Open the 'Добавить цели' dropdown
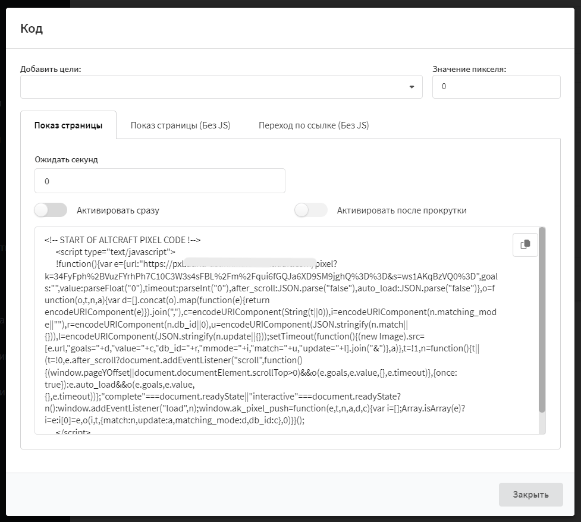This screenshot has width=581, height=522. (221, 87)
